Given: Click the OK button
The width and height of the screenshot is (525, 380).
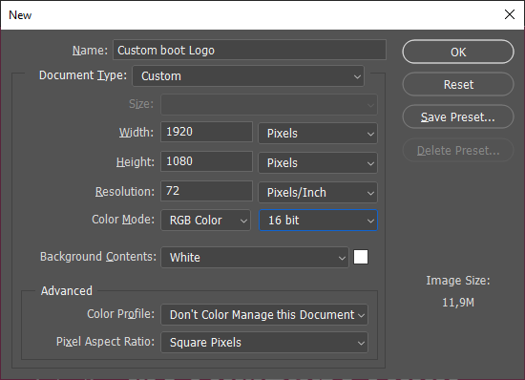Looking at the screenshot, I should (457, 52).
